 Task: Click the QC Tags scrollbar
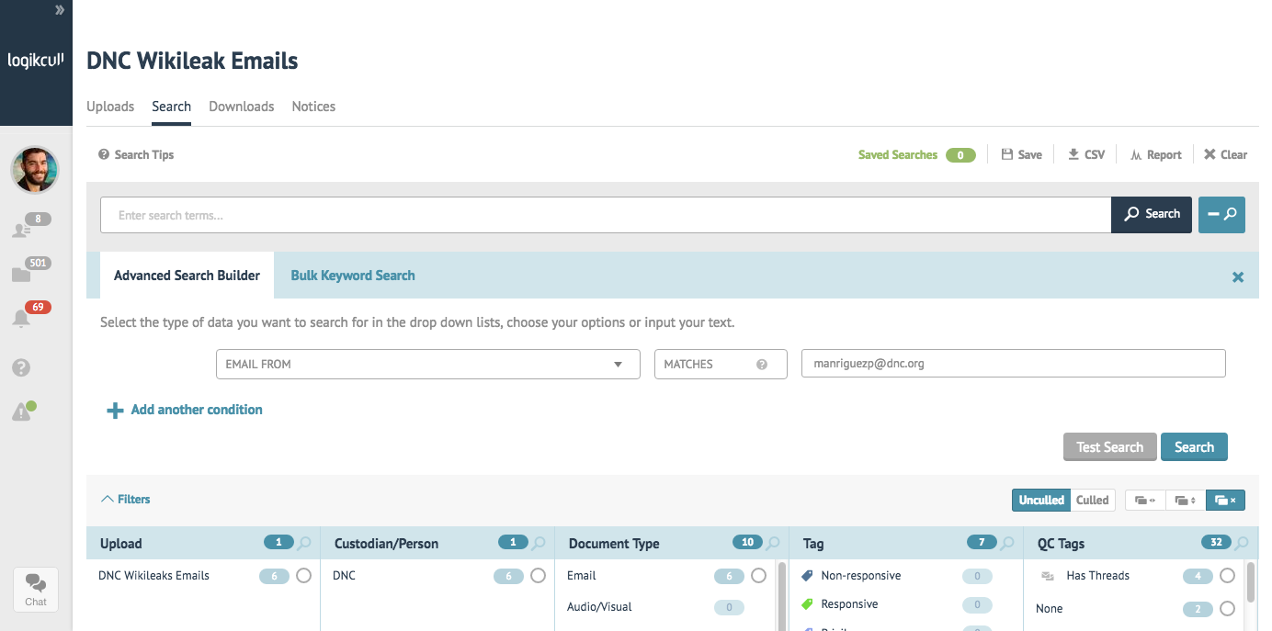tap(1251, 581)
